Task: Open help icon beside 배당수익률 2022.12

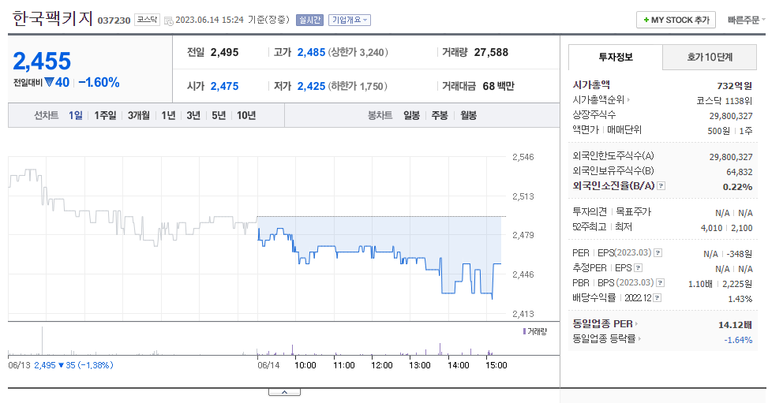Action: pos(657,298)
